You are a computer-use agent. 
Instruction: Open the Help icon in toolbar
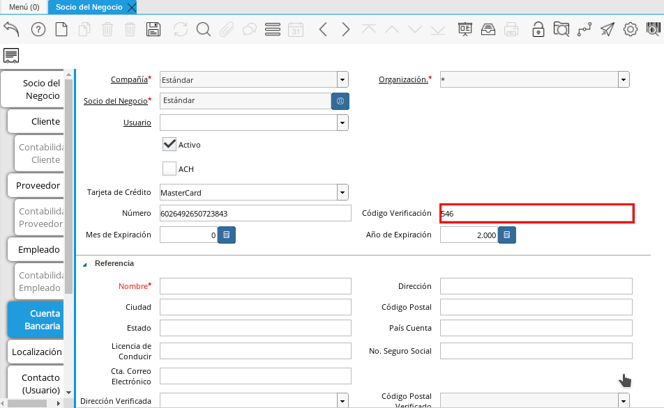[x=38, y=29]
